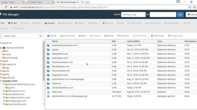
Task: Open the Code Editor
Action: coord(135,23)
